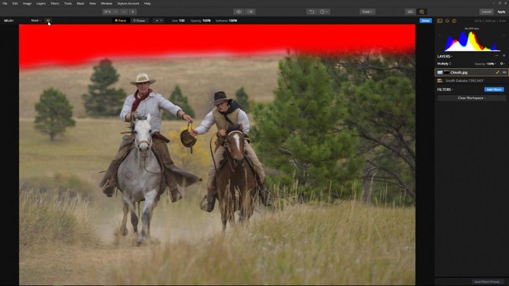This screenshot has height=286, width=509.
Task: Click the brush icon on Clouds.jpg layer
Action: (498, 72)
